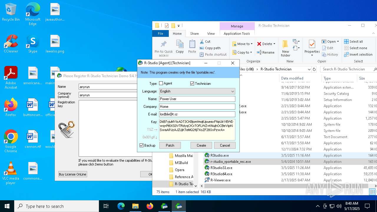Screen dimensions: 377x212
Task: Launch Adobe Acrobat from the desktop
Action: point(11,78)
